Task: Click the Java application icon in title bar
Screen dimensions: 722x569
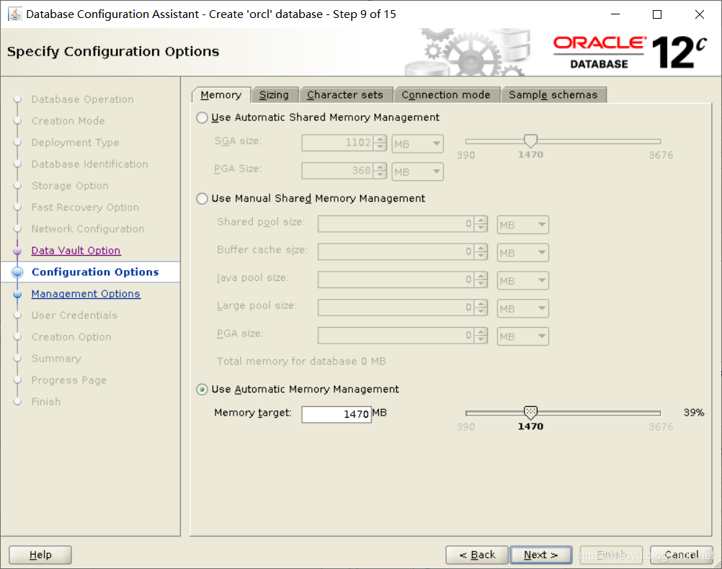Action: click(x=14, y=14)
